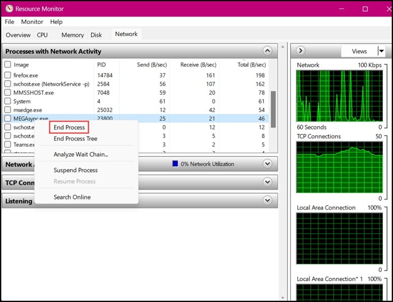
Task: Sort by Send (B/sec) column header
Action: pyautogui.click(x=152, y=64)
